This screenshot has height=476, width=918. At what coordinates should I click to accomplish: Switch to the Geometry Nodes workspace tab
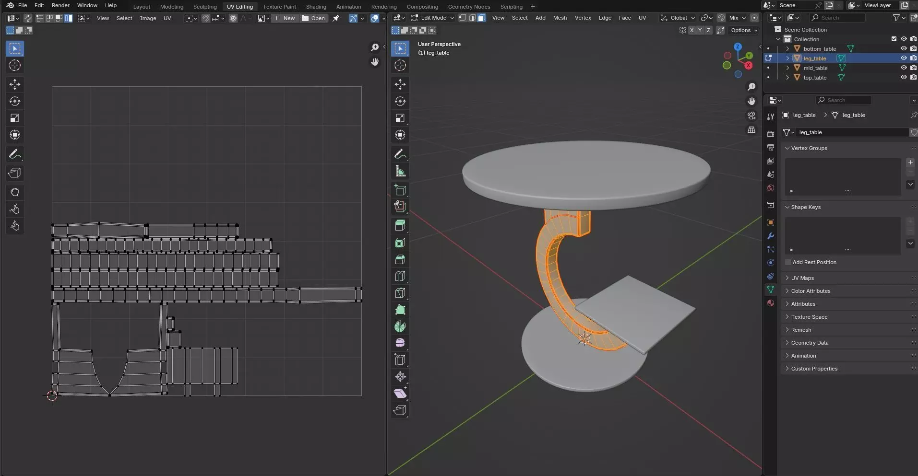pos(469,7)
